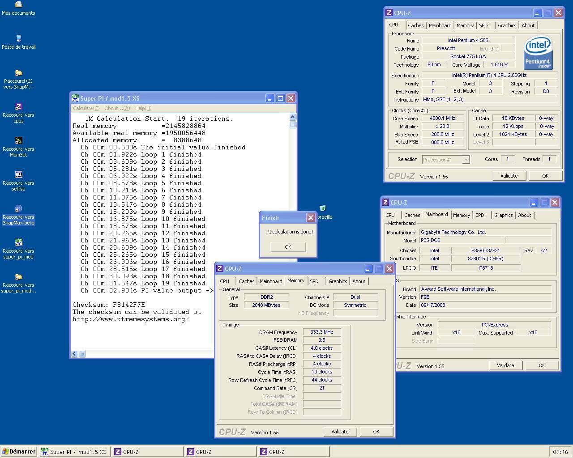Click Super PI title bar app icon
The width and height of the screenshot is (573, 458).
(x=75, y=98)
